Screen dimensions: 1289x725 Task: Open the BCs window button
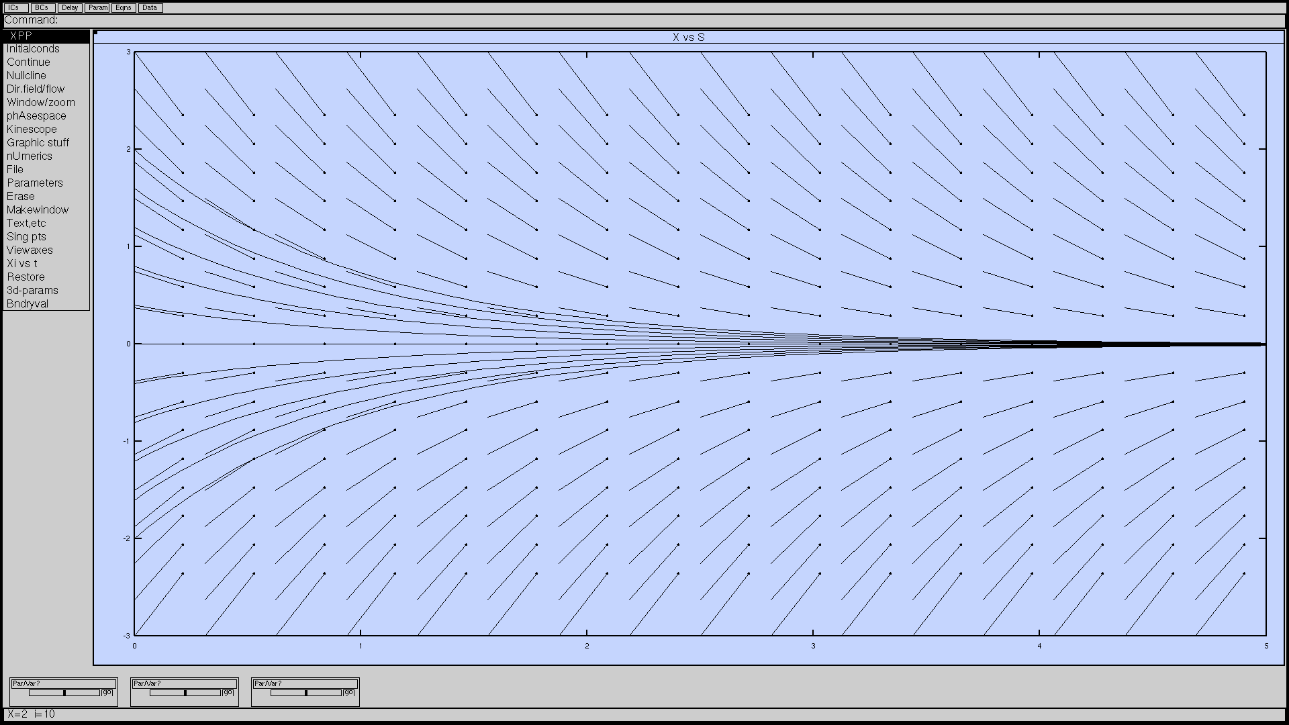43,8
